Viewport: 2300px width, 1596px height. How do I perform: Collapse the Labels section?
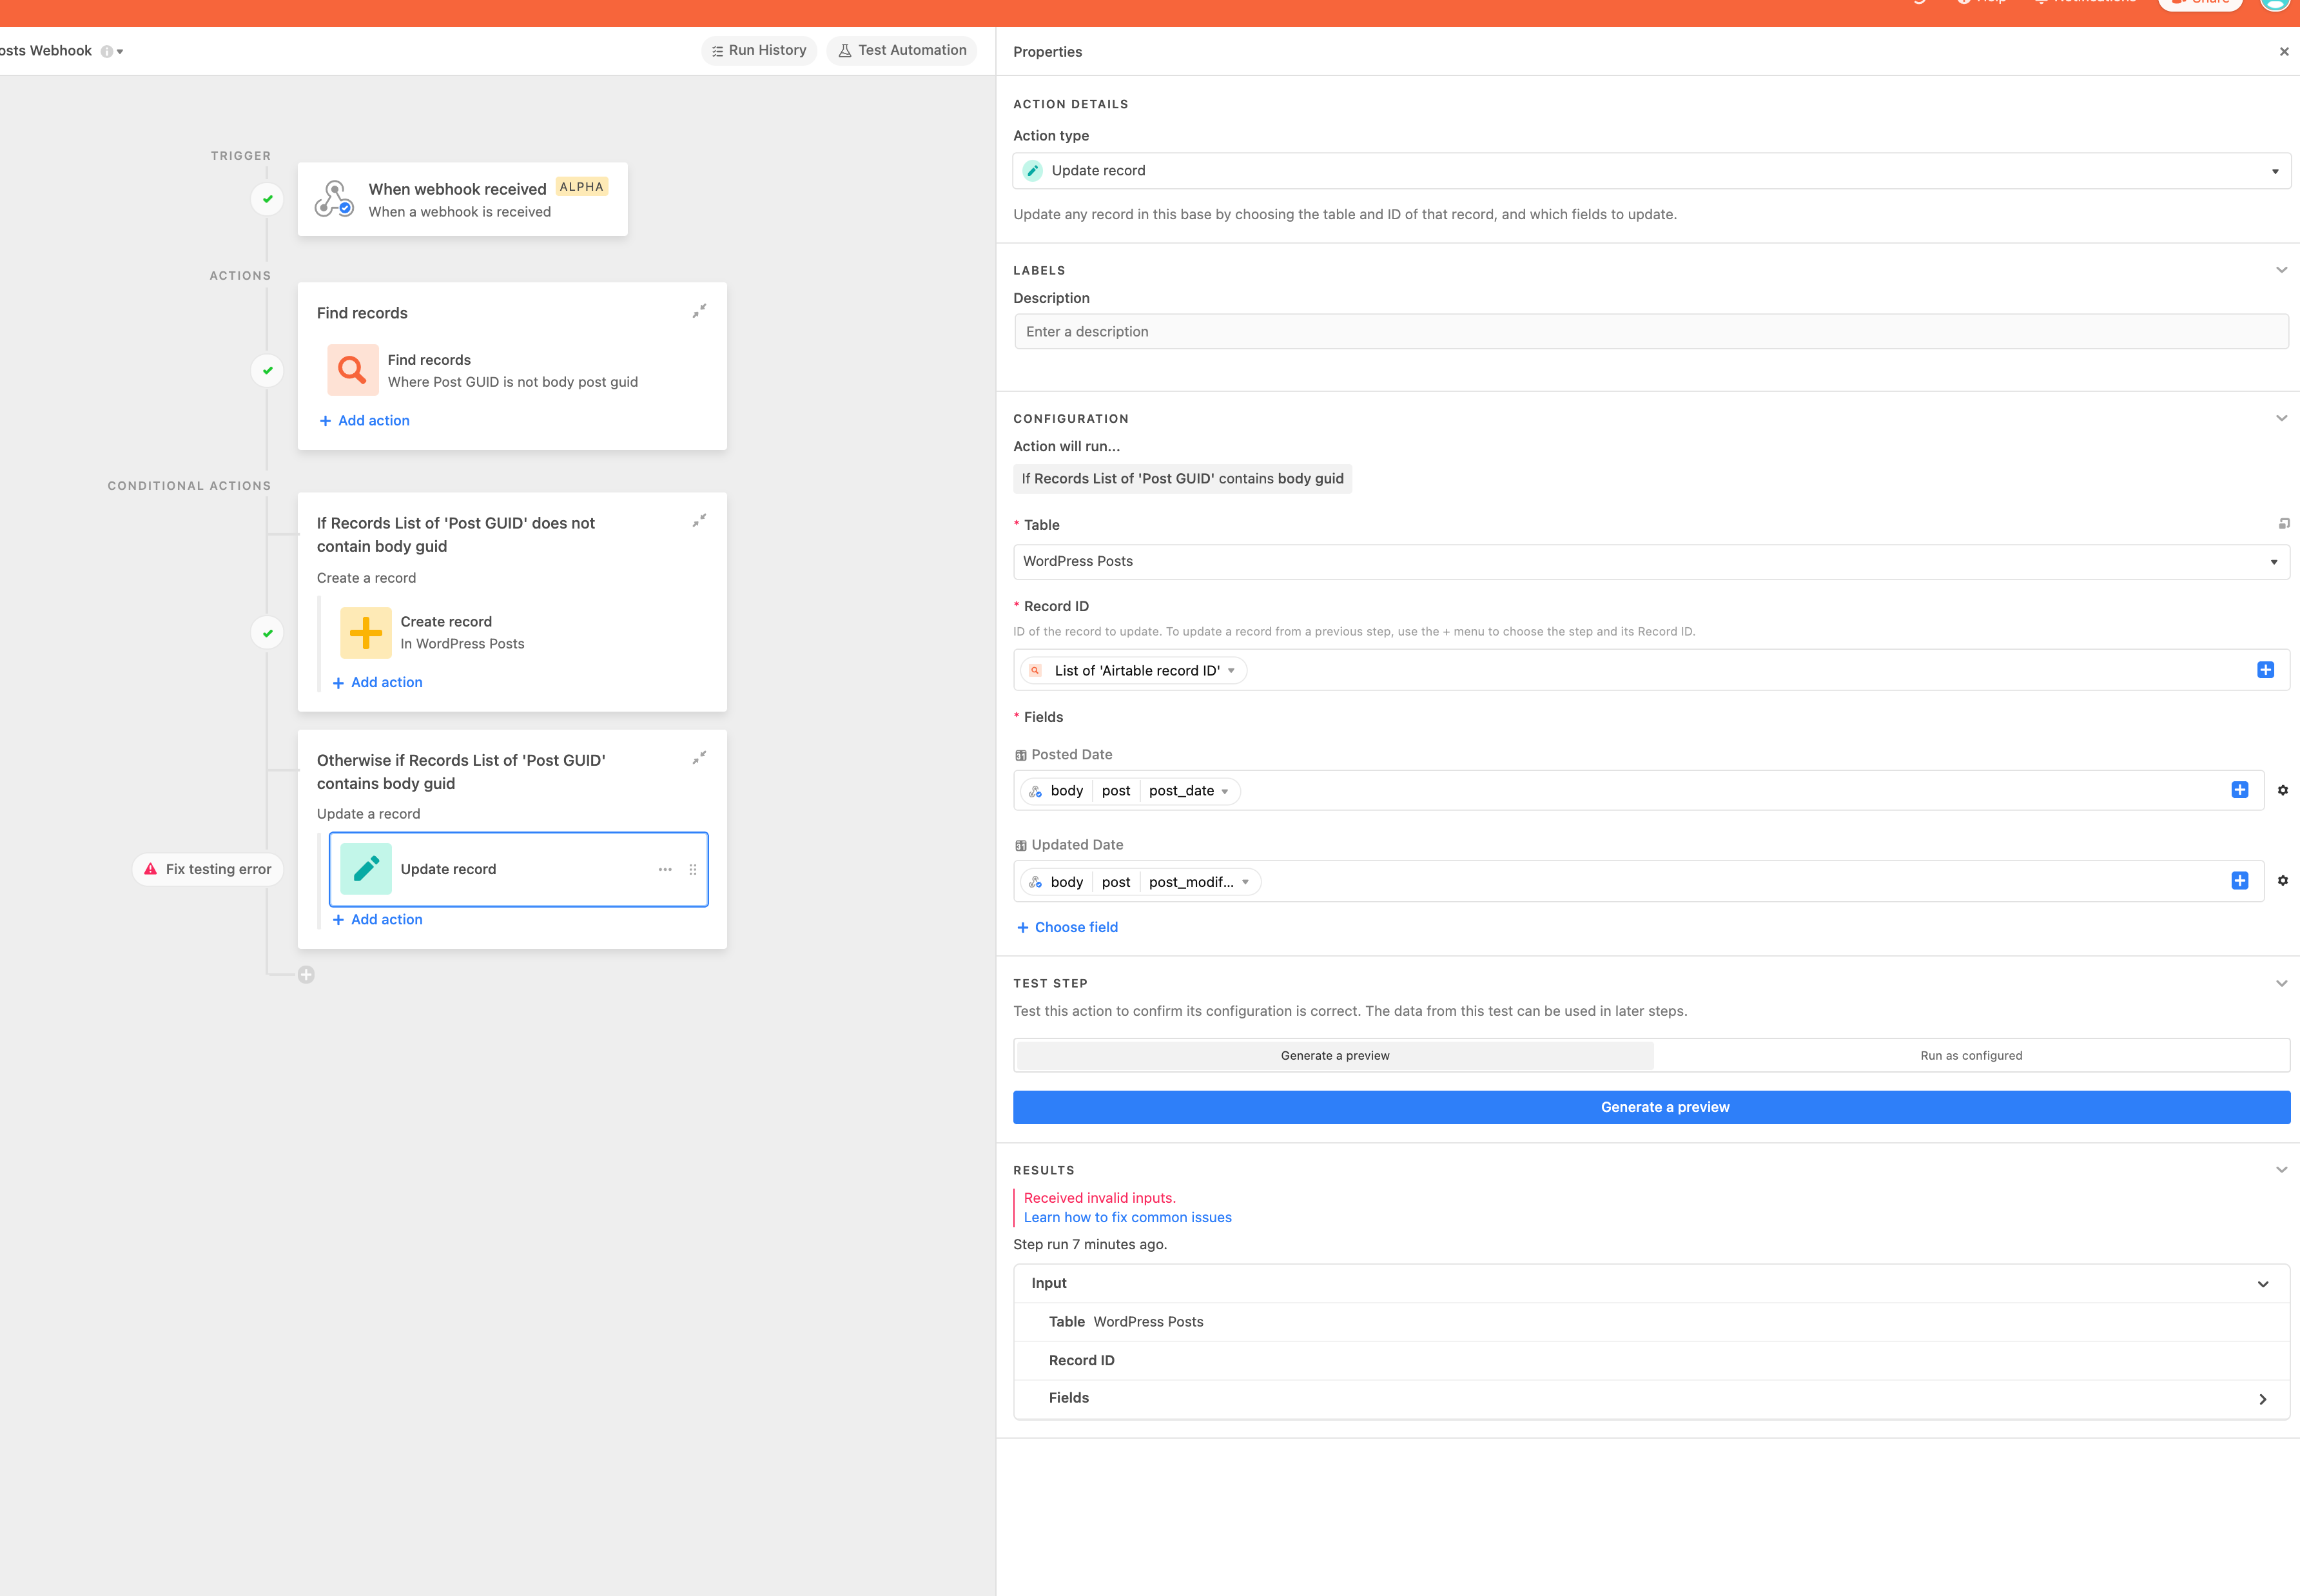click(x=2282, y=270)
